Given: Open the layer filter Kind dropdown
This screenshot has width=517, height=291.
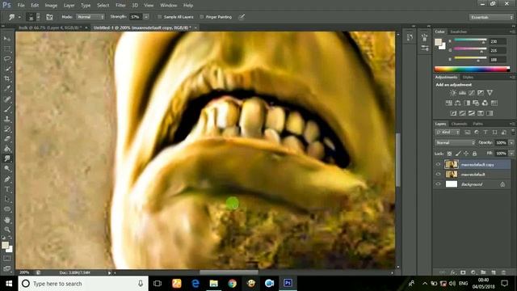Looking at the screenshot, I should (448, 133).
